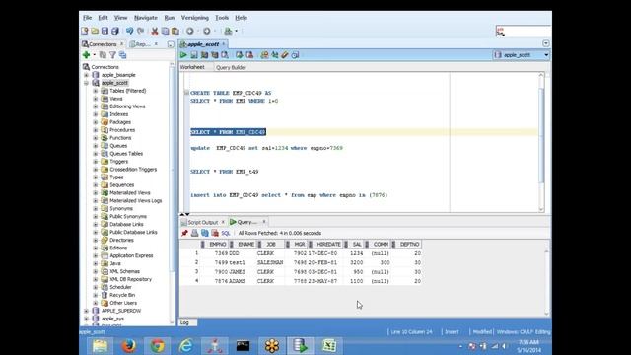Select the Materialized Views tree item
The width and height of the screenshot is (631, 355).
click(129, 193)
